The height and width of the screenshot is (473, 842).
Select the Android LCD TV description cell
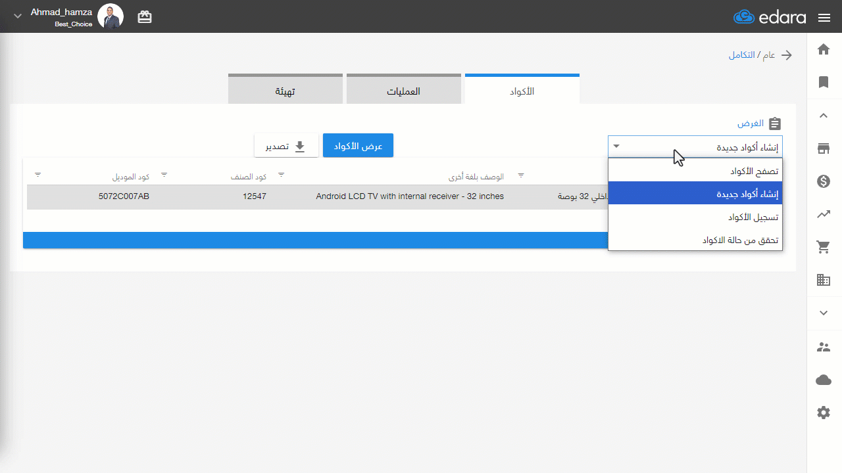pos(410,196)
